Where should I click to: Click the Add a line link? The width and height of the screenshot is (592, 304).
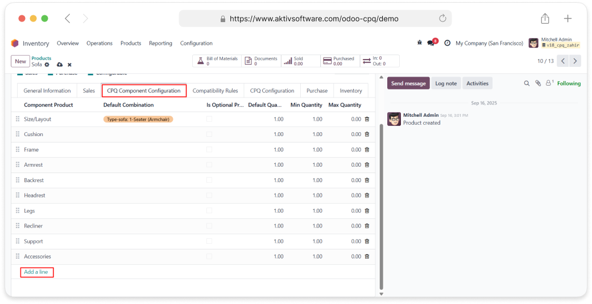(36, 272)
